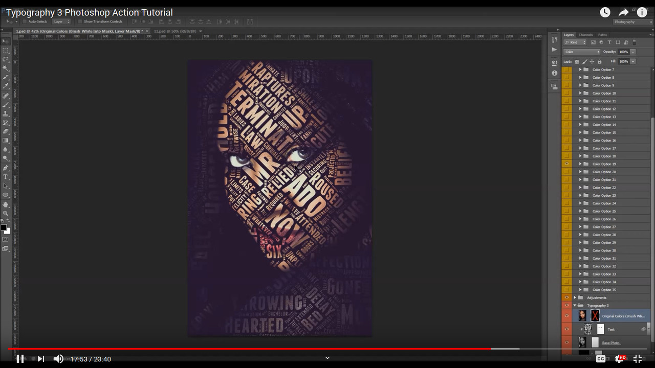Select the Lasso tool
This screenshot has height=368, width=655.
tap(6, 59)
